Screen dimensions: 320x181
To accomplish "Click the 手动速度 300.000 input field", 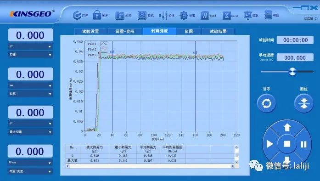I will (295, 57).
